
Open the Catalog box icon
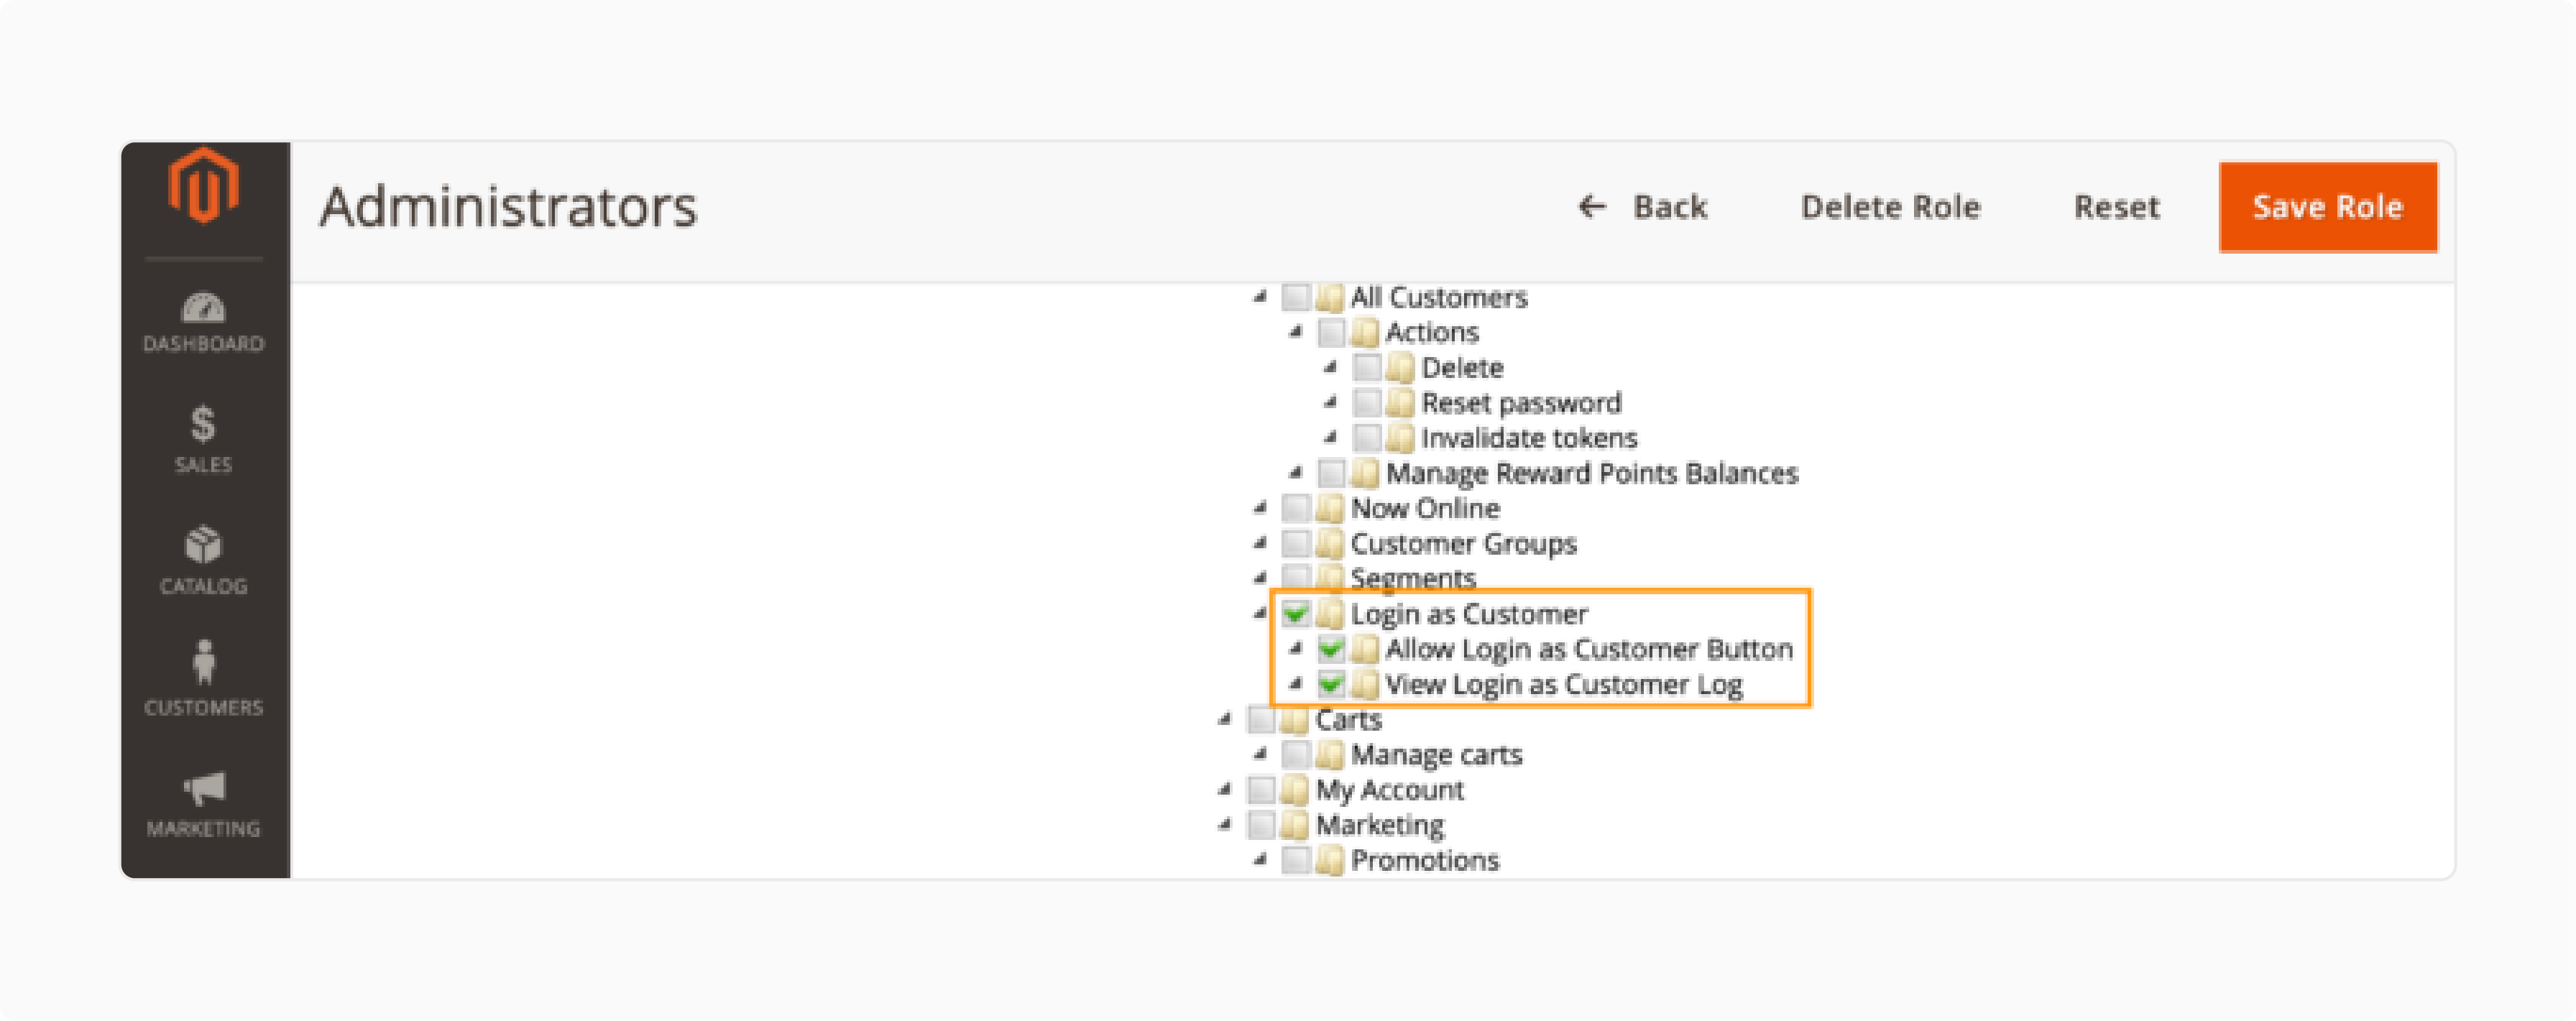(x=203, y=545)
